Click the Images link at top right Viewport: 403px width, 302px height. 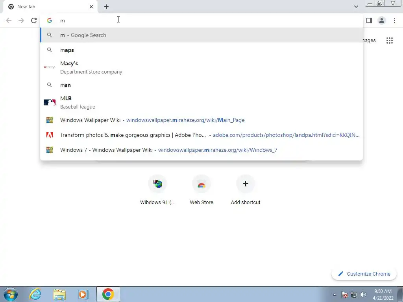coord(369,41)
